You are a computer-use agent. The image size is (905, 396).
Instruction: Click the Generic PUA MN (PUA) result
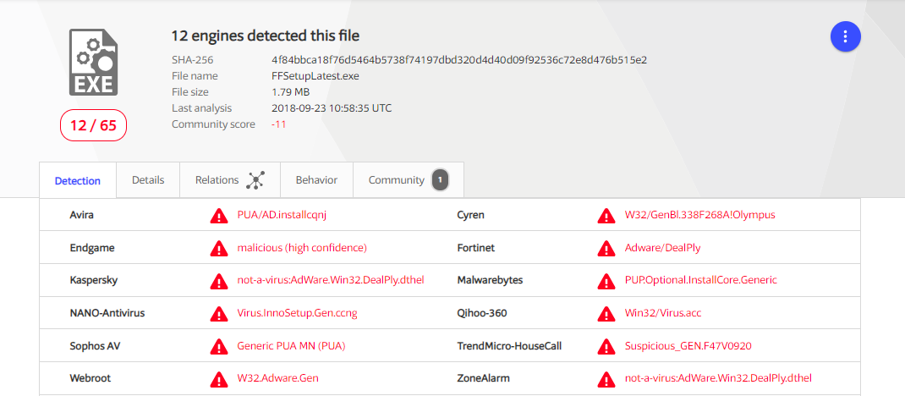[x=292, y=346]
